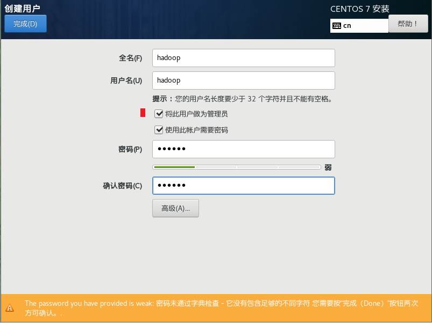Click the 将此用户做为管理员 label text
The width and height of the screenshot is (432, 323).
196,114
